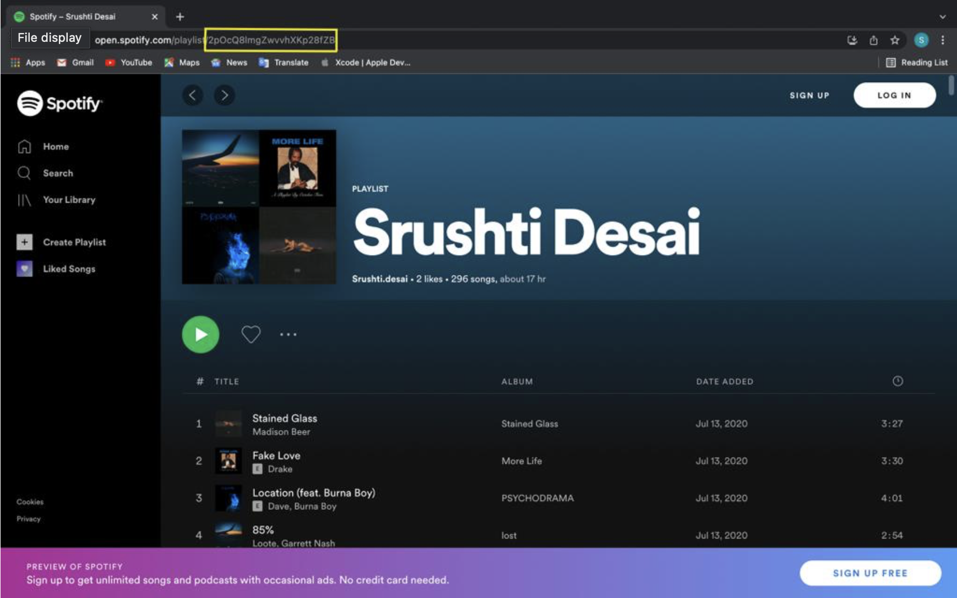
Task: Open the Drake artist link
Action: click(x=280, y=469)
